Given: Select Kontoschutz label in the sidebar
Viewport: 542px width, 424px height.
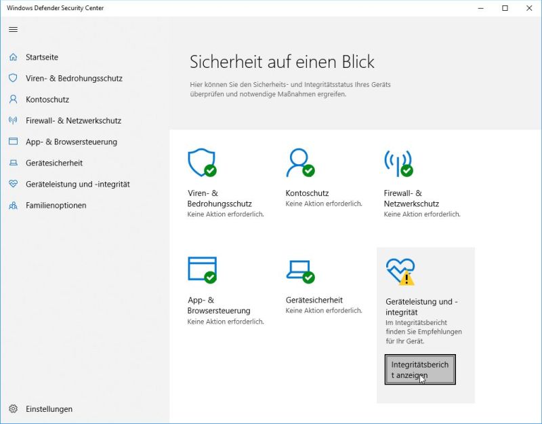Looking at the screenshot, I should point(47,99).
